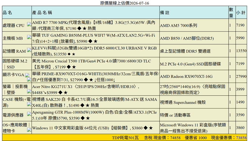Viewport: 249px width, 141px height.
Task: Click the note AMD AM5 7000系列
Action: click(178, 26)
